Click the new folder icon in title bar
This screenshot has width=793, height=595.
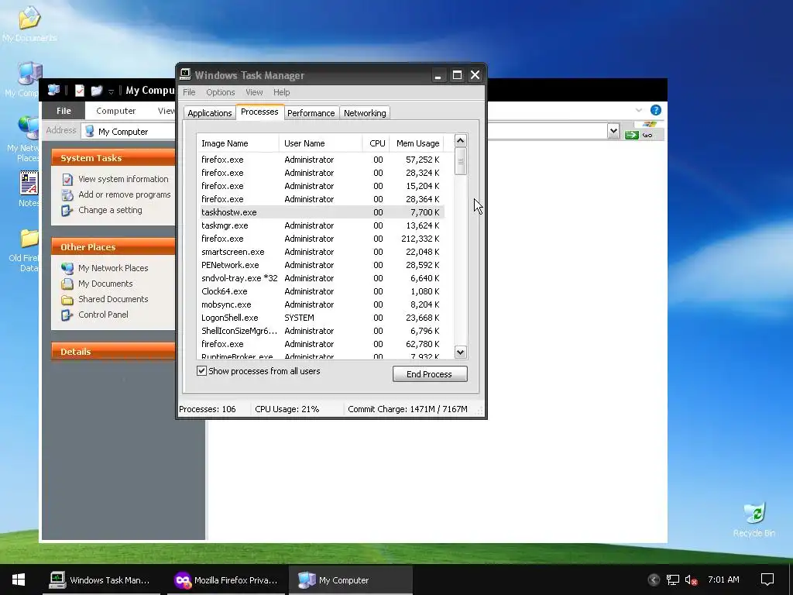pos(97,91)
